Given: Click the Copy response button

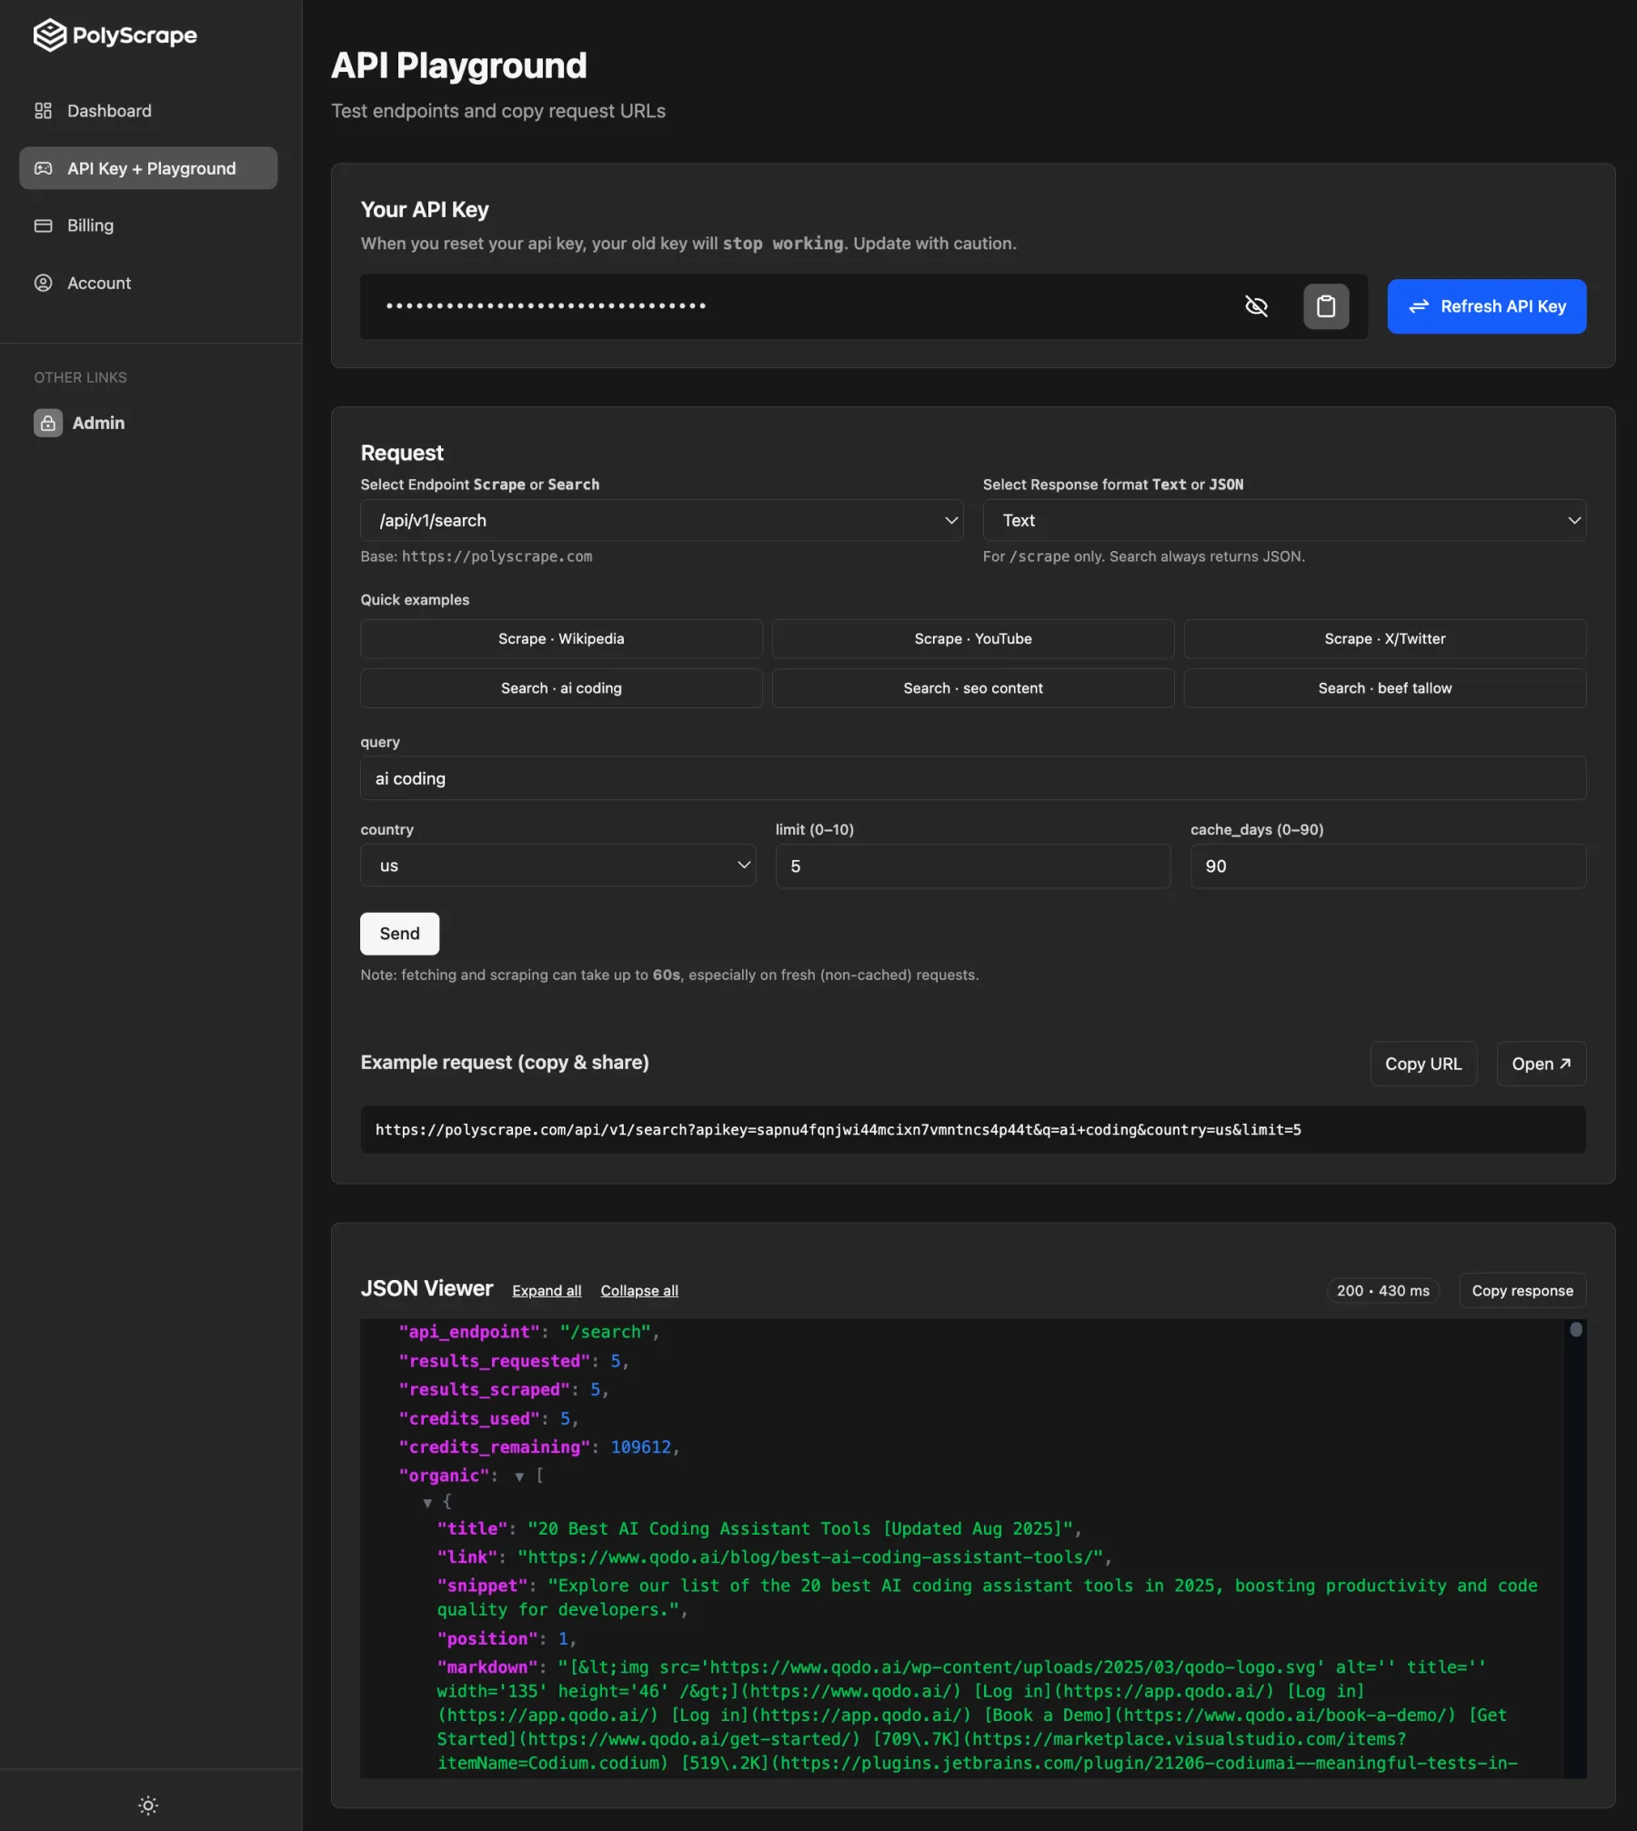Looking at the screenshot, I should tap(1522, 1290).
